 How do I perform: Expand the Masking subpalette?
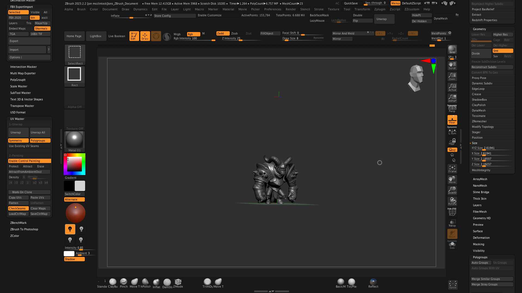(478, 244)
